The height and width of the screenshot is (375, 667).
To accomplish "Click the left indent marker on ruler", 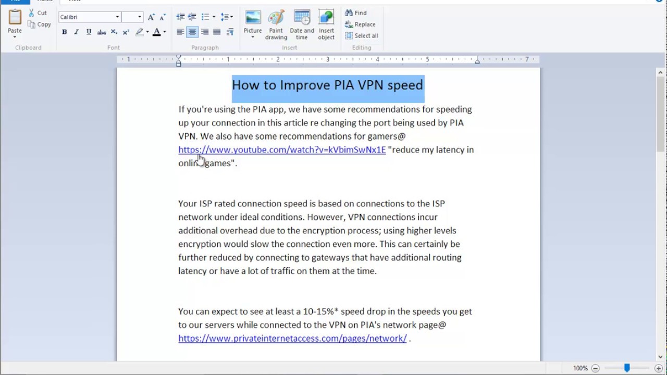I will pyautogui.click(x=178, y=60).
